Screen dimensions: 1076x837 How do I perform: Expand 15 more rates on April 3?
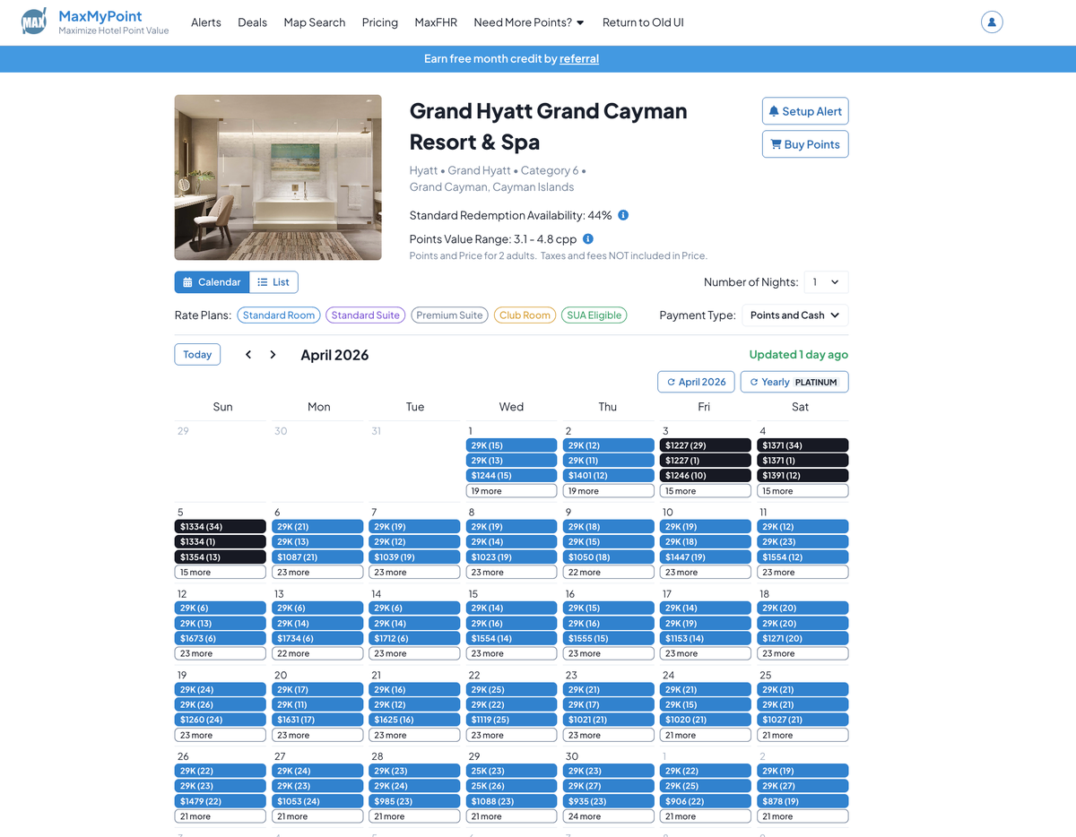[705, 491]
